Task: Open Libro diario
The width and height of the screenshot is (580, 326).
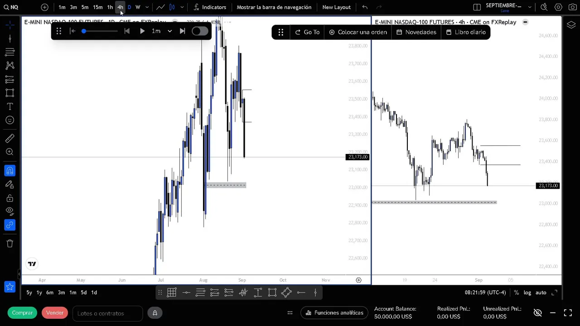Action: point(466,32)
